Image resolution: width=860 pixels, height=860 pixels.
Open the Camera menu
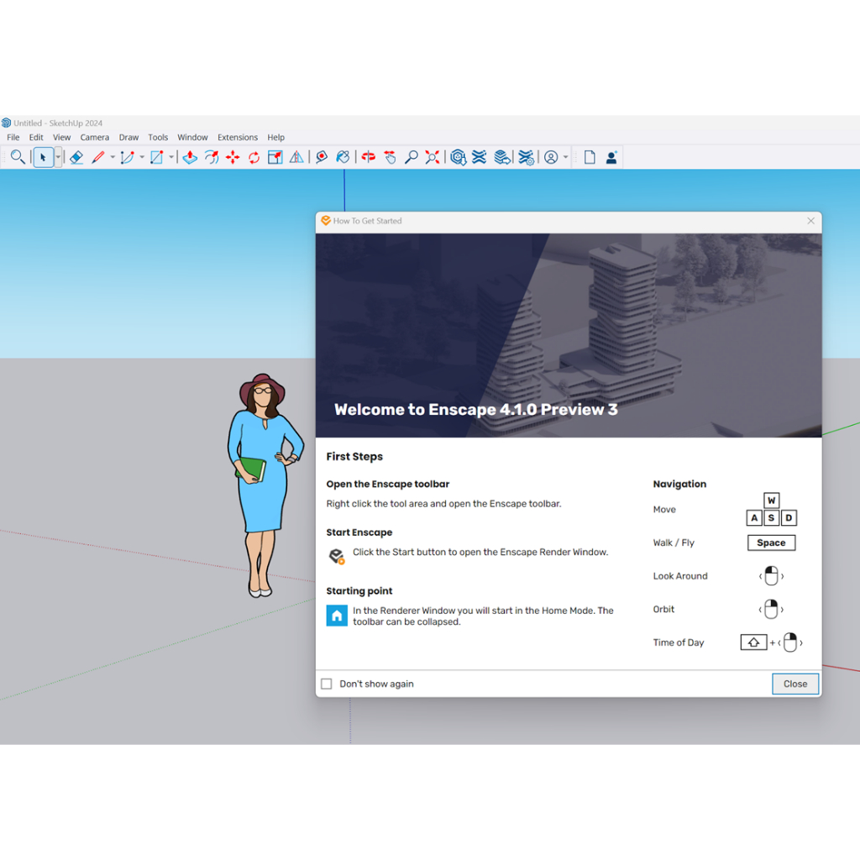point(95,137)
